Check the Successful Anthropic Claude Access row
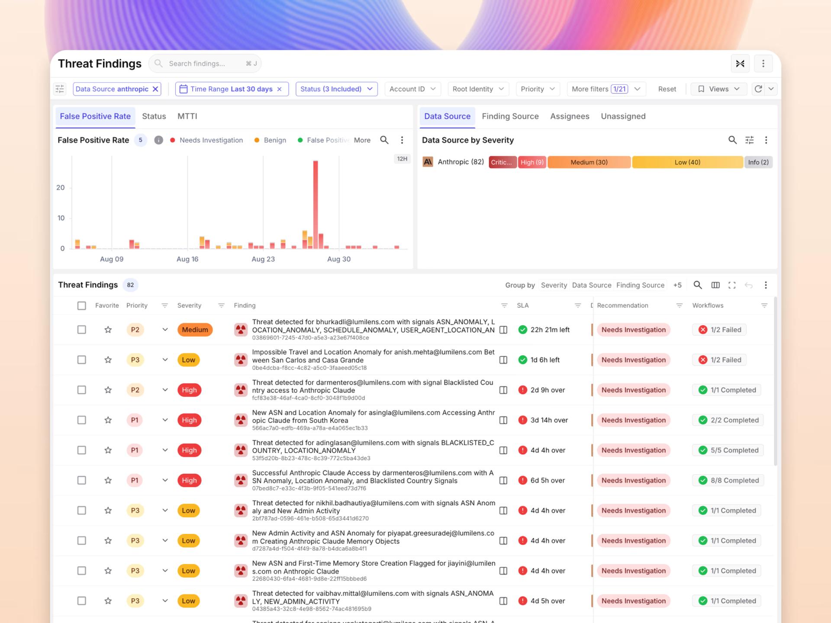Image resolution: width=831 pixels, height=623 pixels. pyautogui.click(x=81, y=480)
